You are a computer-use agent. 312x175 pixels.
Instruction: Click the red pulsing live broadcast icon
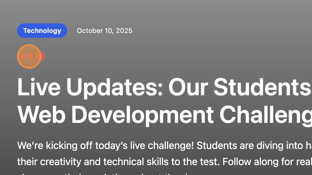coord(41,56)
